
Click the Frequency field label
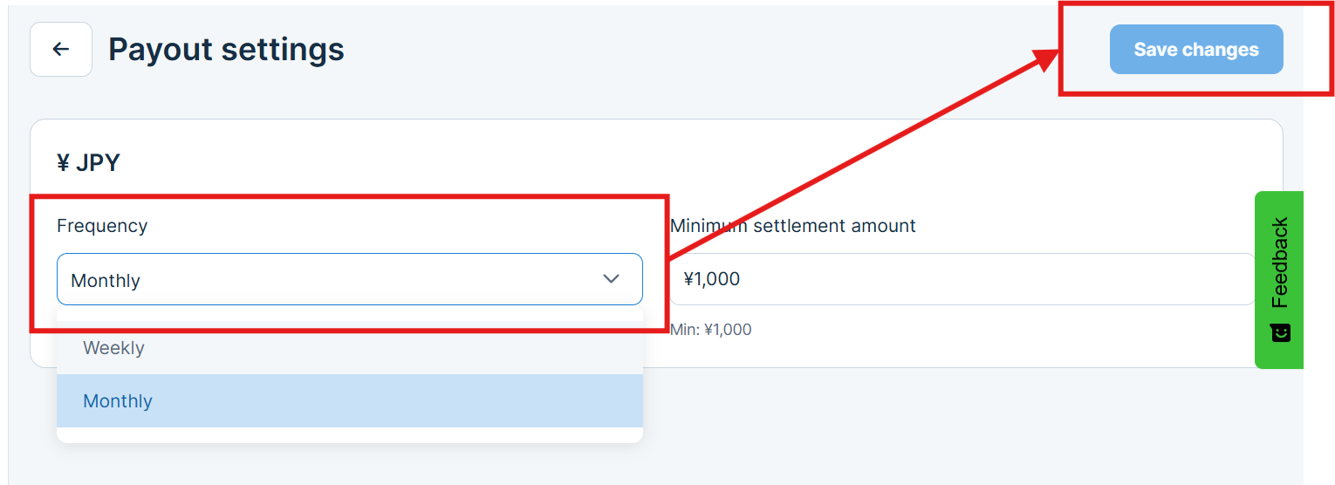(102, 226)
